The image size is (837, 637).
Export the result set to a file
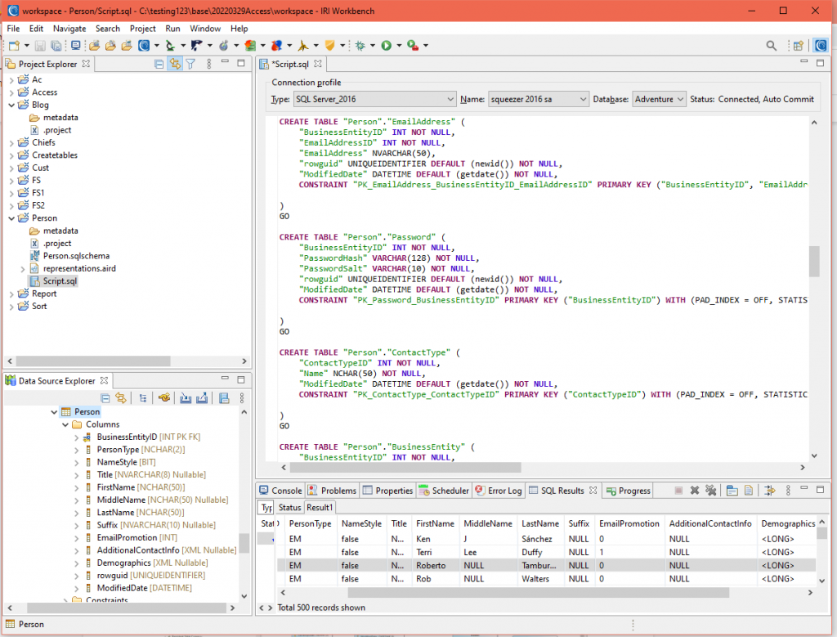pos(749,491)
